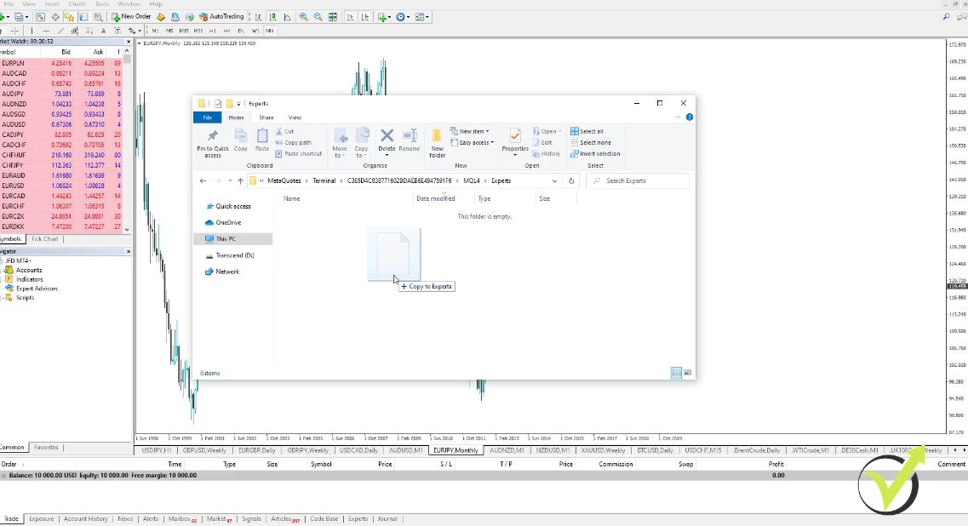Switch chart timeframe to H4
968x526 pixels.
(x=227, y=31)
